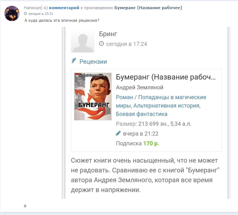Image resolution: width=238 pixels, height=215 pixels.
Task: Select the «Роман» form link
Action: tap(125, 97)
